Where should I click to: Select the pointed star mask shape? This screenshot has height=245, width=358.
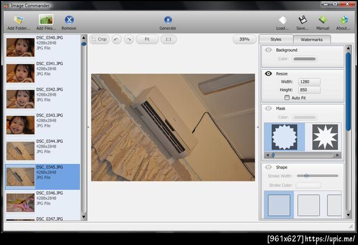(325, 137)
